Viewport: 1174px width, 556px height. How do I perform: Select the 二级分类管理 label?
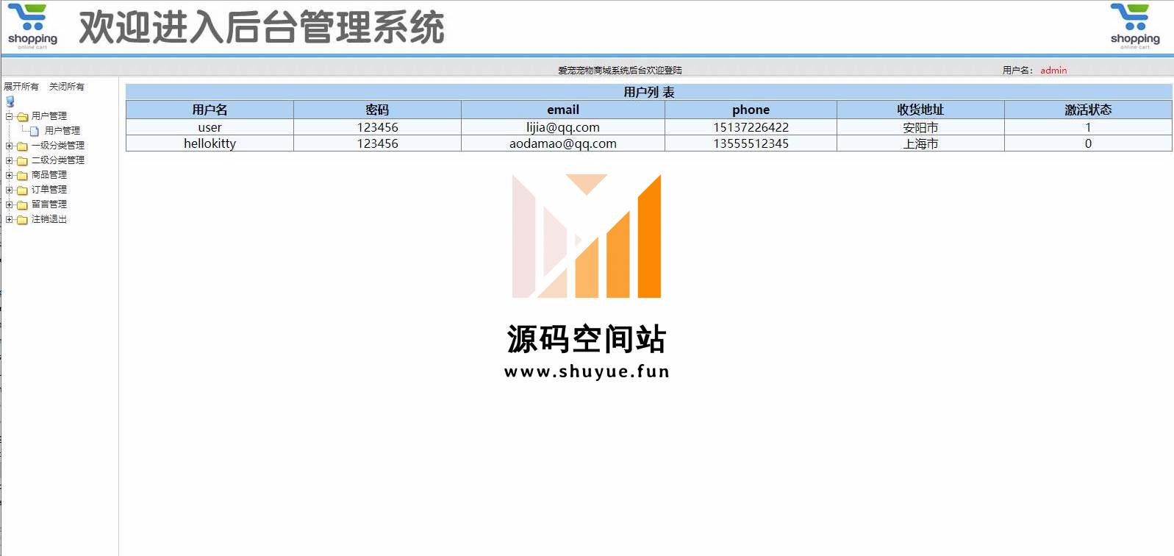(x=58, y=160)
